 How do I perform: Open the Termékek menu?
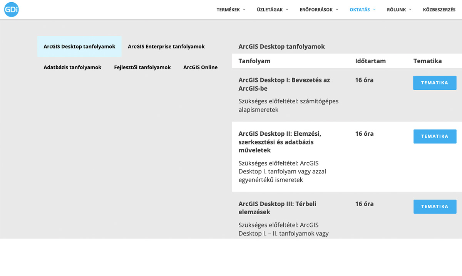click(228, 10)
